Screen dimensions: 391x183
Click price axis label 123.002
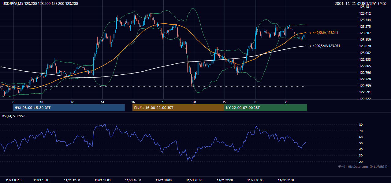[365, 53]
